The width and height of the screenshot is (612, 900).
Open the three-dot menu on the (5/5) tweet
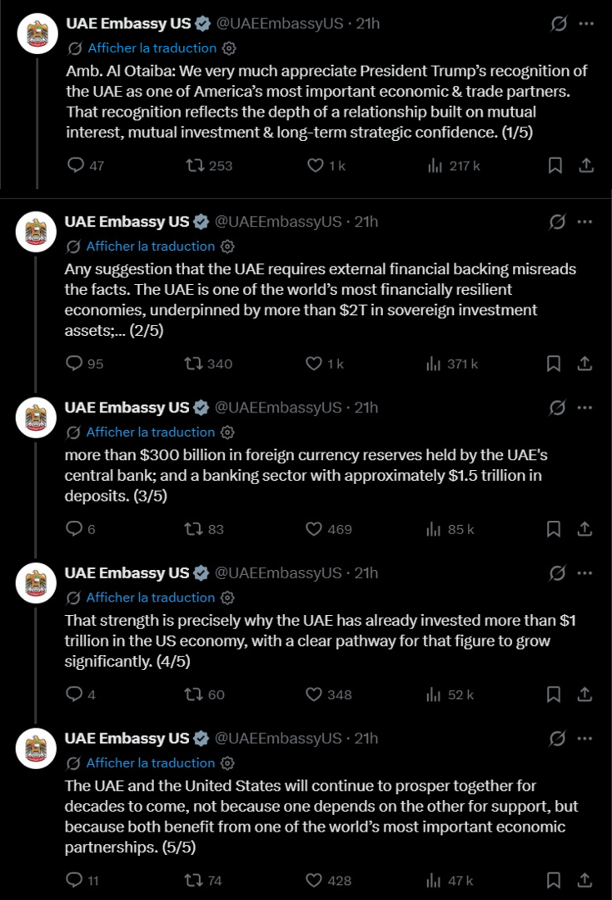click(x=585, y=738)
